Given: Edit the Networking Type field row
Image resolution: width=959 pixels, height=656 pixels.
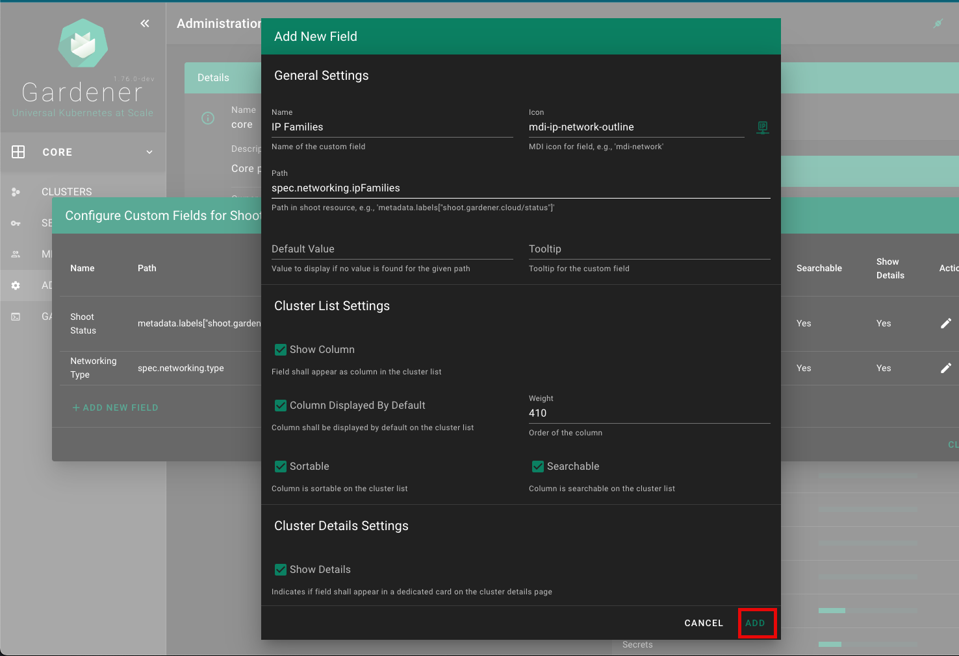Looking at the screenshot, I should tap(946, 368).
